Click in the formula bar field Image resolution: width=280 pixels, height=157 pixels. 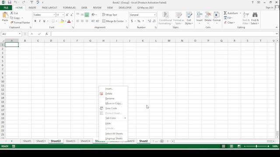(163, 34)
